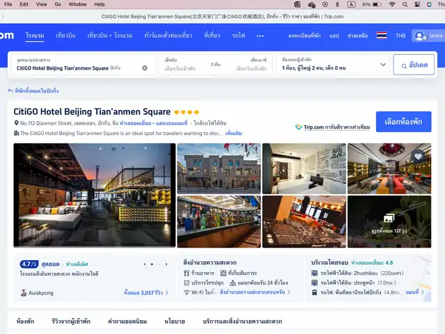Image resolution: width=445 pixels, height=334 pixels.
Task: Open THB currency selector
Action: pos(400,35)
